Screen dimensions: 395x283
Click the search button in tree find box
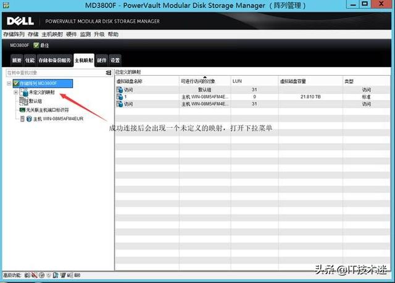click(x=109, y=73)
